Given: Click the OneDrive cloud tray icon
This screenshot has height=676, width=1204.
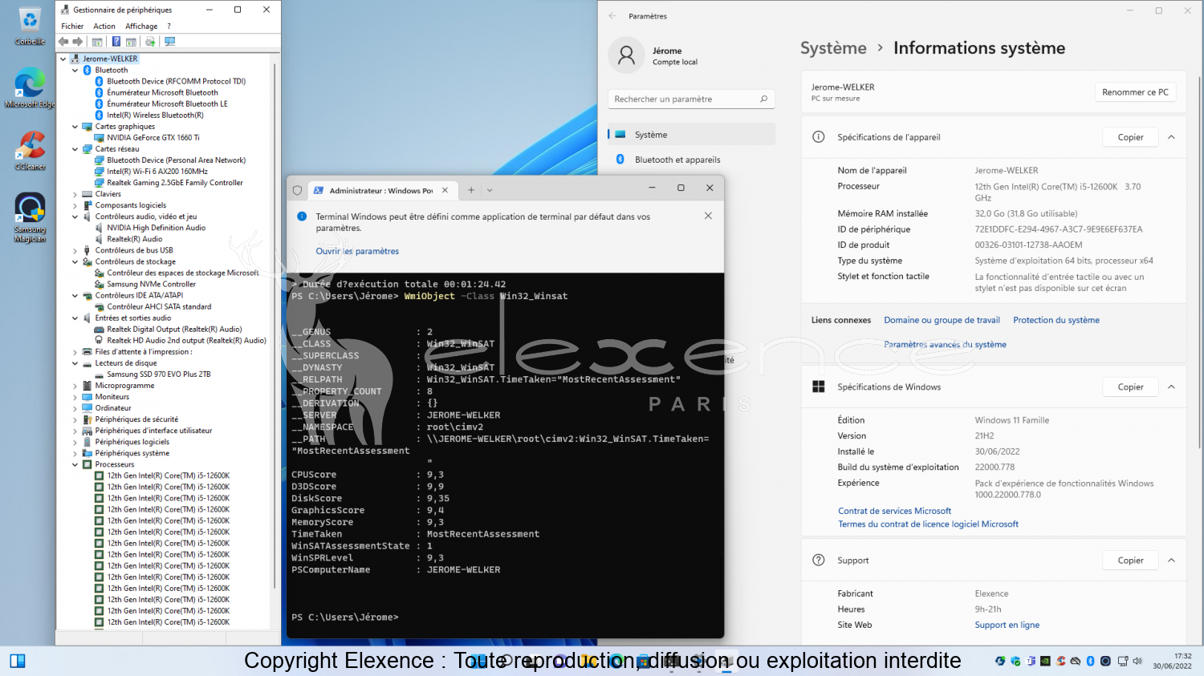Looking at the screenshot, I should [1076, 661].
